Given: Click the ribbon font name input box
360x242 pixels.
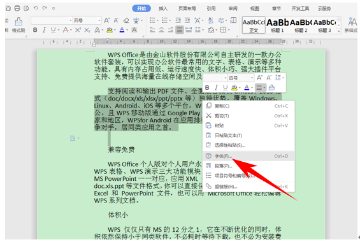Looking at the screenshot, I should point(50,20).
